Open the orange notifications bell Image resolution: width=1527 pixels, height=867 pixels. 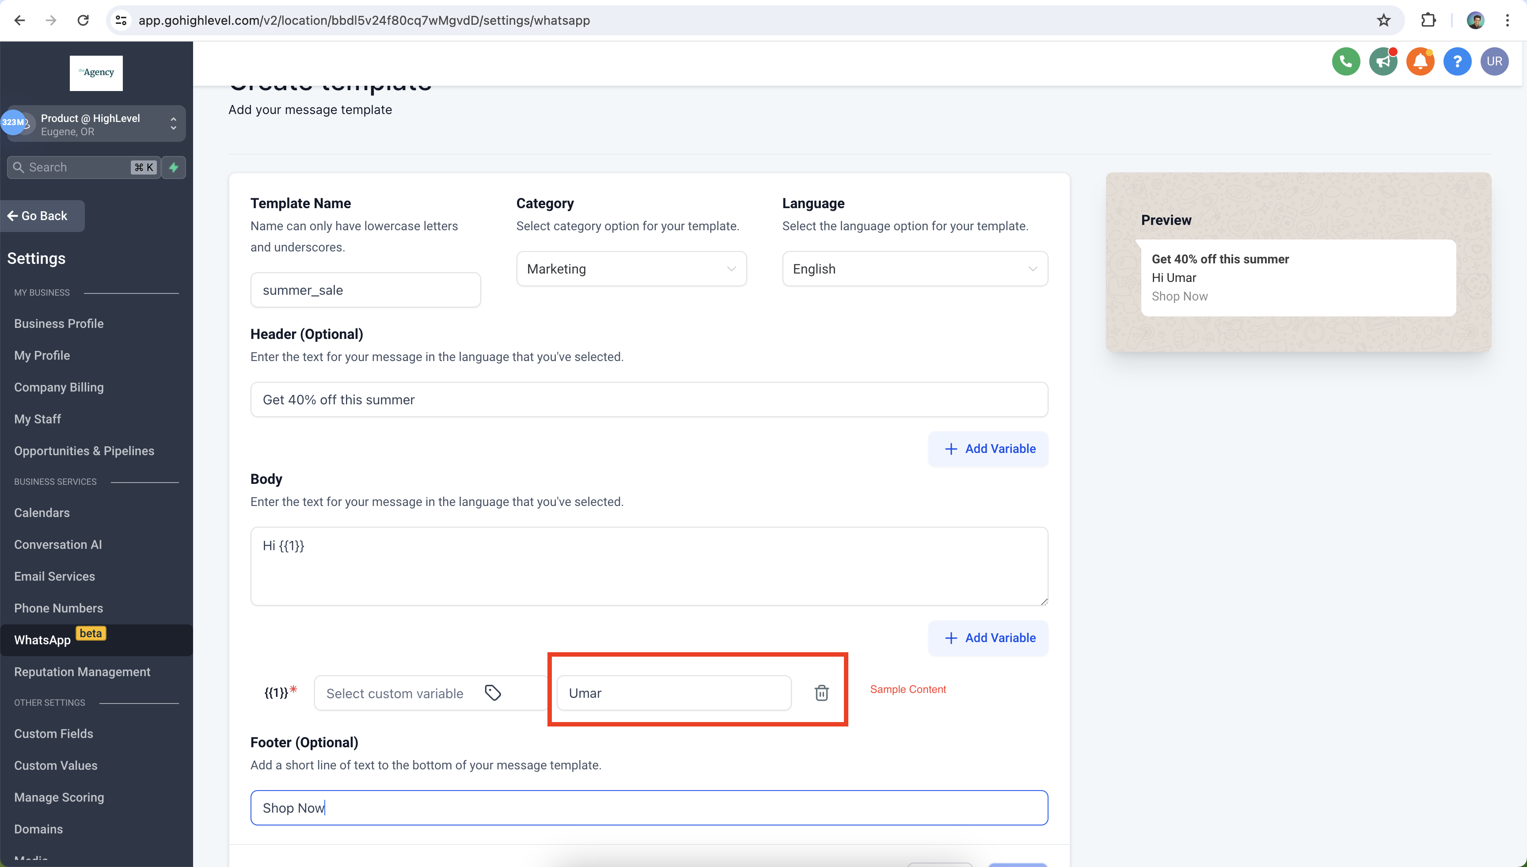1421,61
